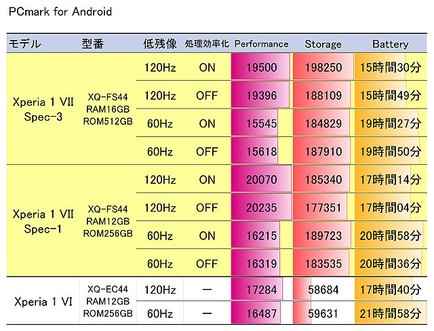Click the Performance value 20235

(x=262, y=208)
